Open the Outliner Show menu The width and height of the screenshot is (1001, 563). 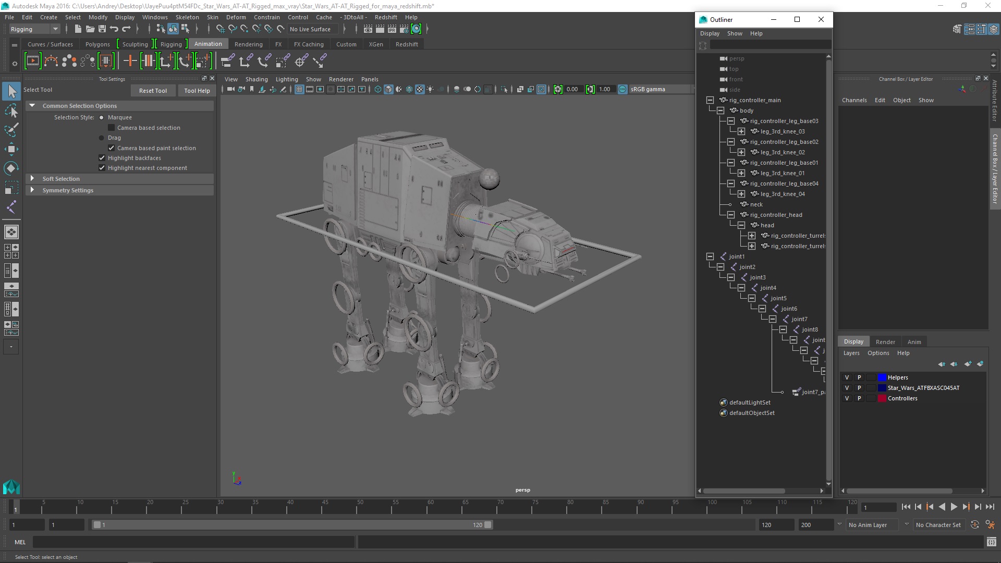pos(735,33)
